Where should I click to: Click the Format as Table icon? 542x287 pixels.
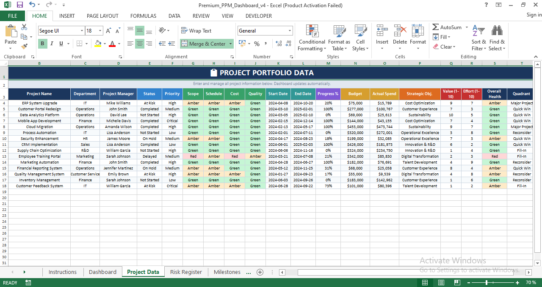339,38
